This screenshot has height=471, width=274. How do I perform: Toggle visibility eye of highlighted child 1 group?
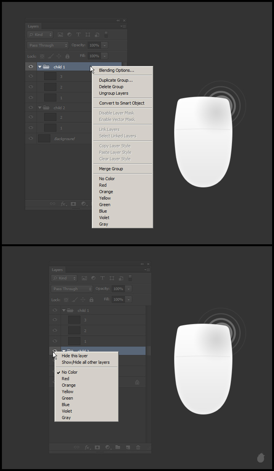31,67
